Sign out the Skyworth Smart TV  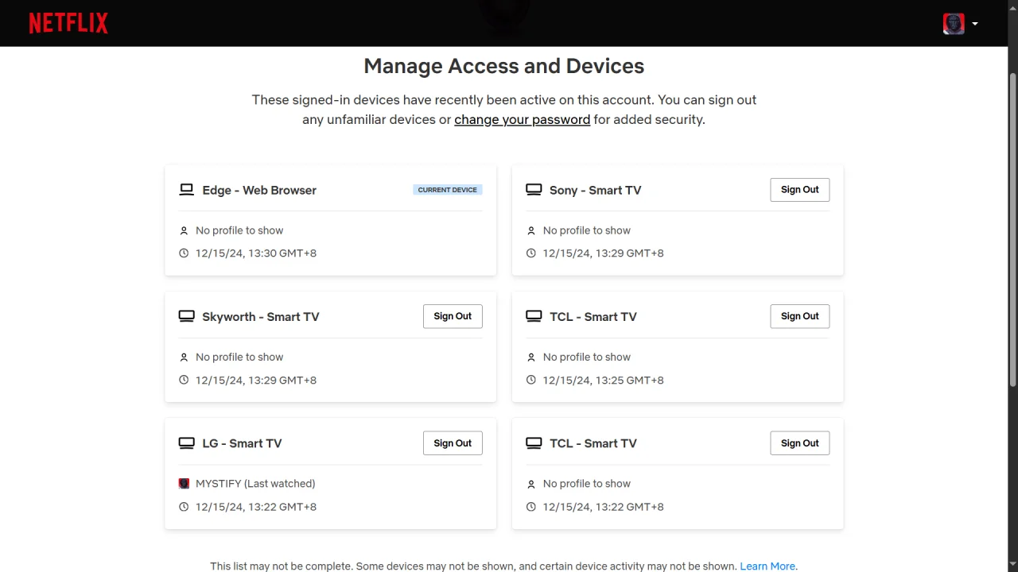453,316
